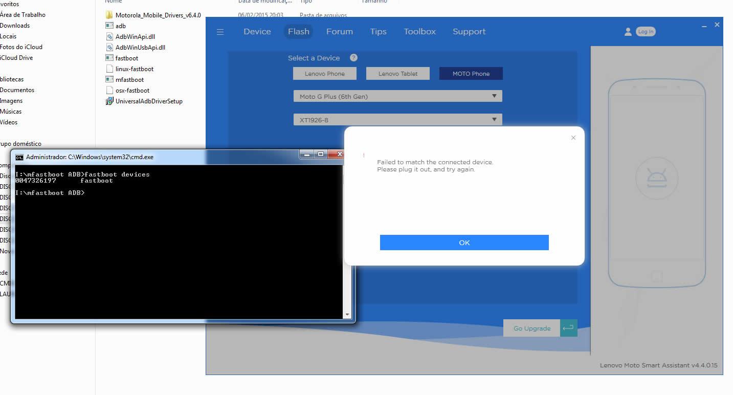Open Documentos library in sidebar
The height and width of the screenshot is (395, 733).
click(x=17, y=90)
